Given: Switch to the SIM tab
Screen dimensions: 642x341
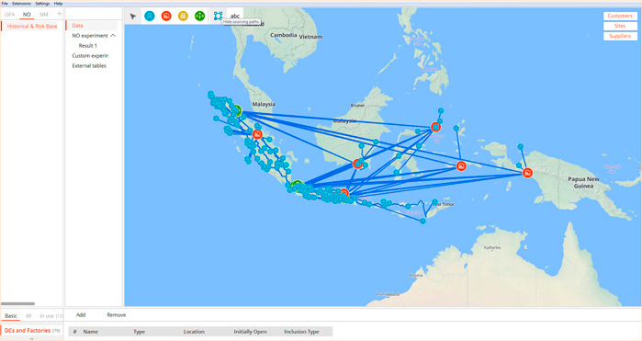Looking at the screenshot, I should coord(43,15).
